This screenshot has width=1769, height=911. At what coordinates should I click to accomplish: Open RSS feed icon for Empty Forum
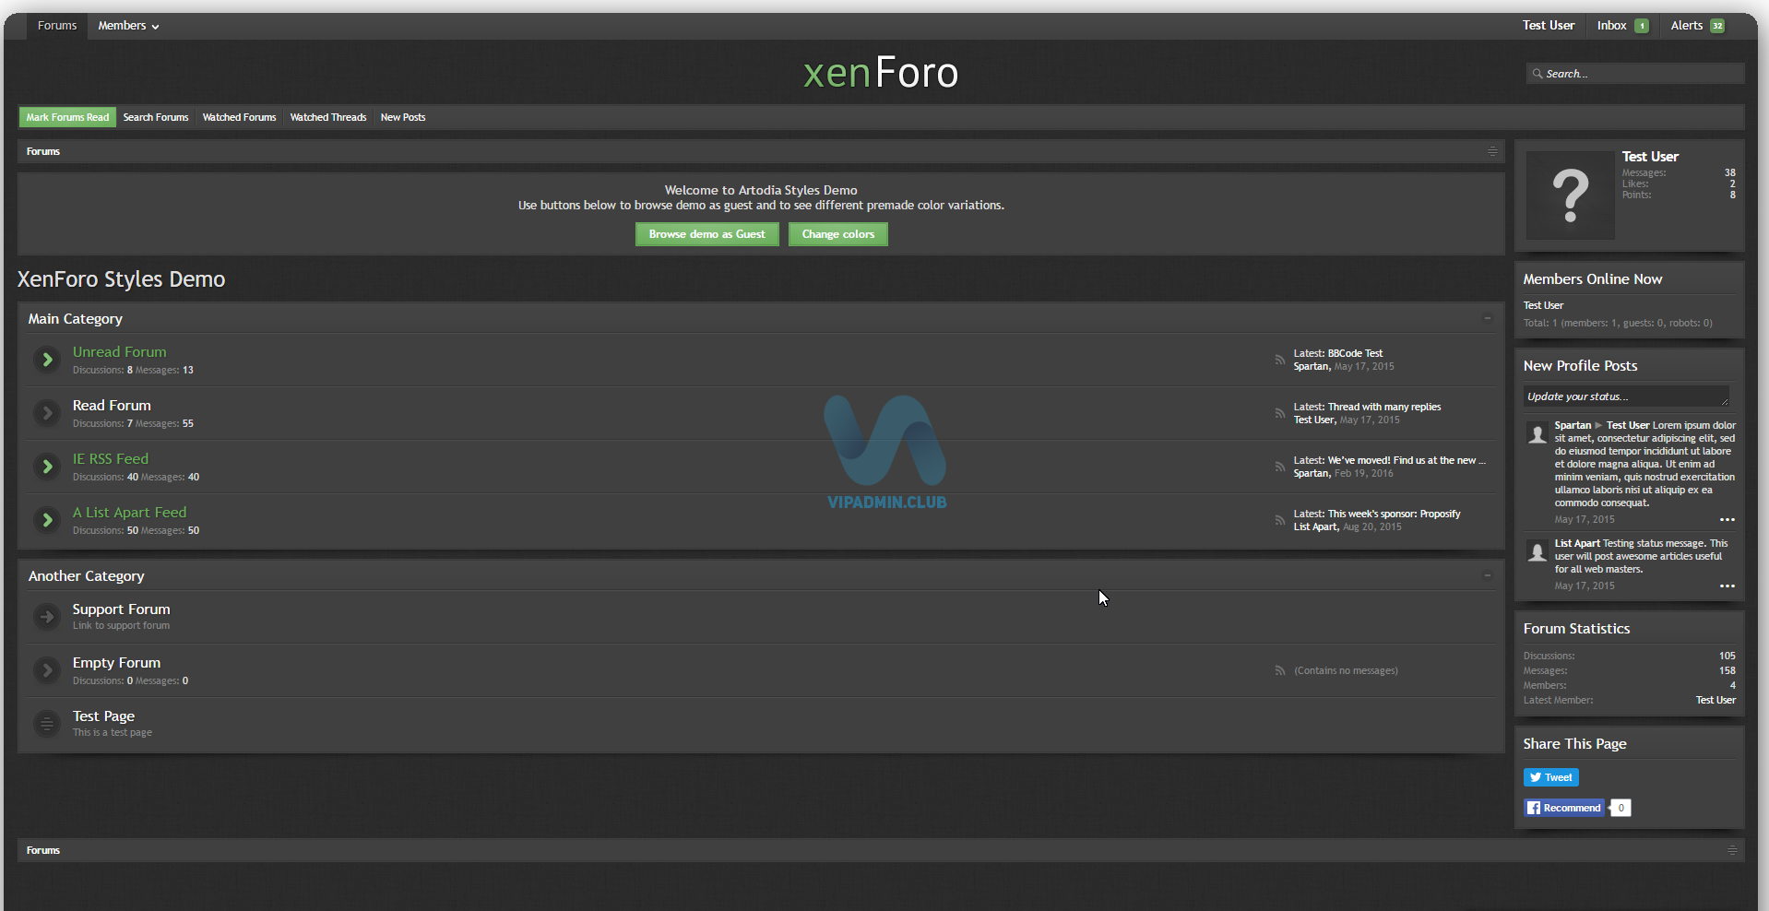pyautogui.click(x=1280, y=670)
